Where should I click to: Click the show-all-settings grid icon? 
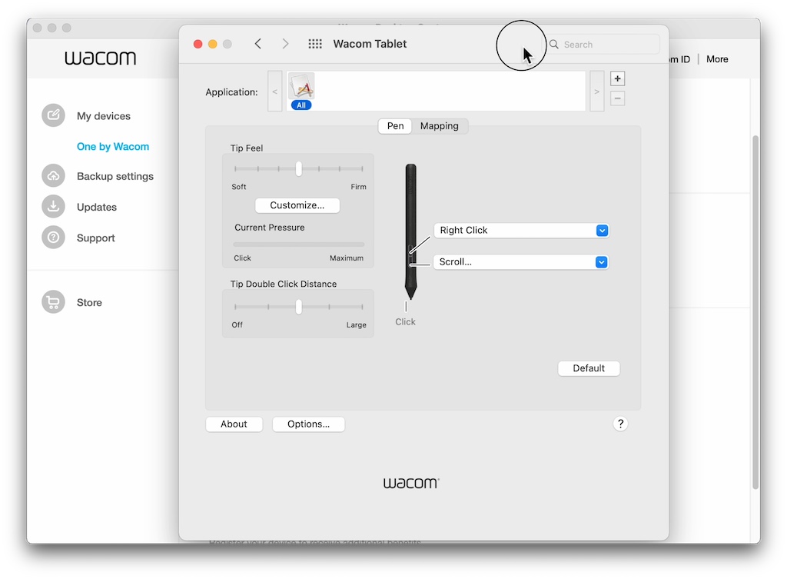[314, 44]
